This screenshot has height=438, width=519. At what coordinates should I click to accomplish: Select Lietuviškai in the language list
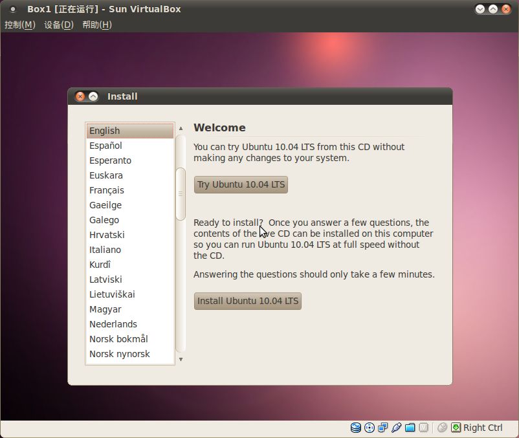click(x=129, y=294)
